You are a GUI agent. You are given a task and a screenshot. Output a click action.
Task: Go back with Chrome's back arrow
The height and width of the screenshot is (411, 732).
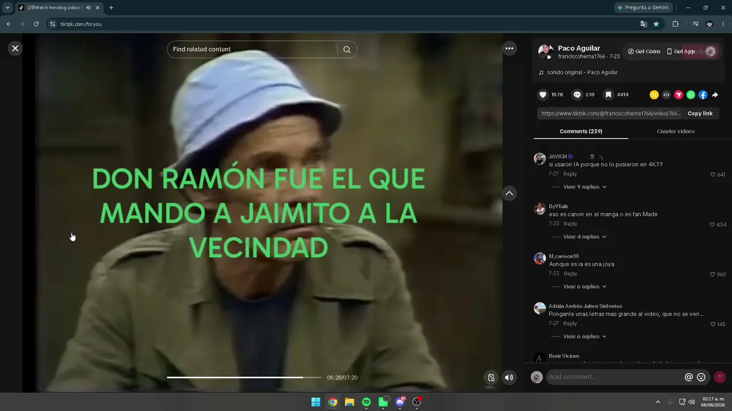point(9,24)
